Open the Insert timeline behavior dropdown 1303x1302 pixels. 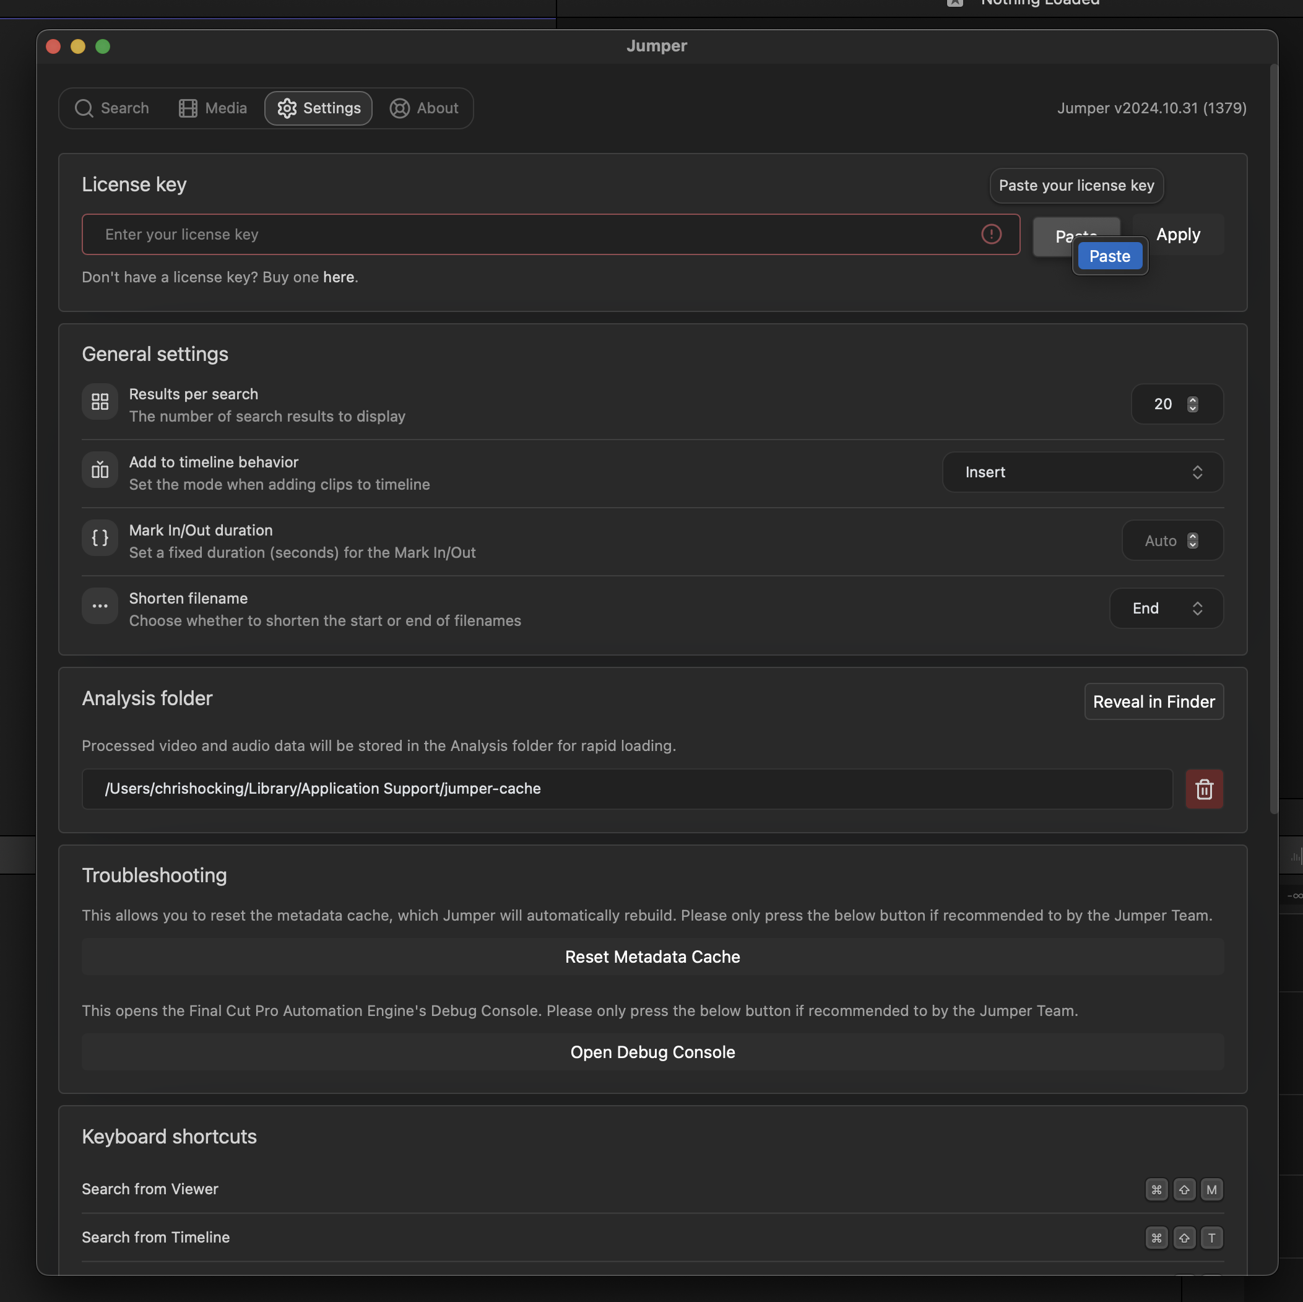(1082, 472)
